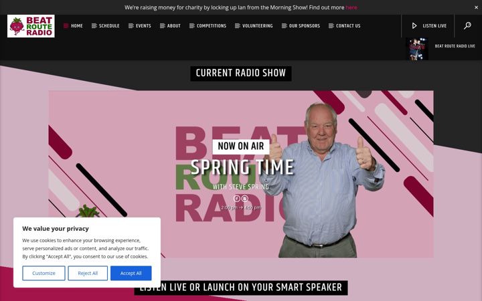Open the Events menu item
This screenshot has height=301, width=482.
pyautogui.click(x=143, y=26)
